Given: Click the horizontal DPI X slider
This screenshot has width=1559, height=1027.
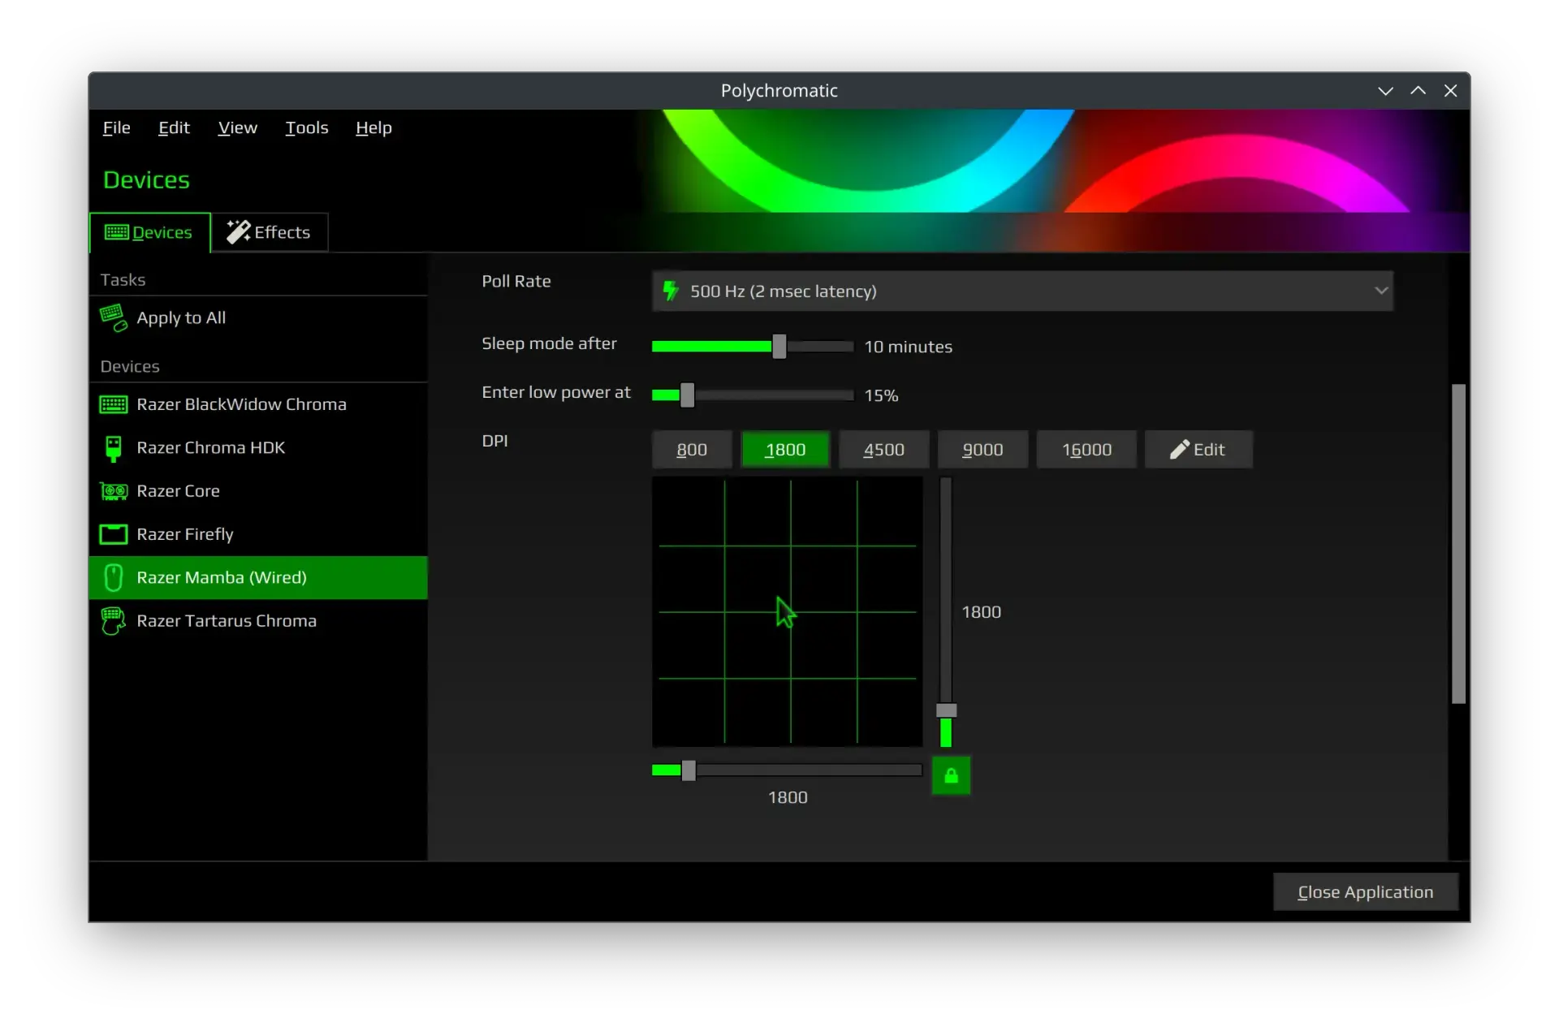Looking at the screenshot, I should pos(787,770).
